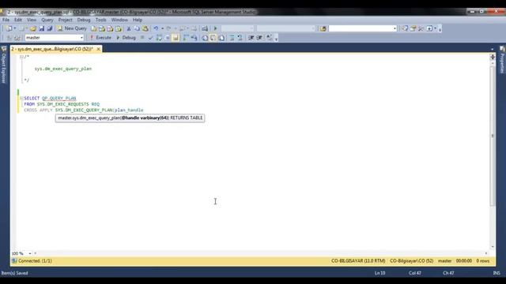Comment out the selected lines
The width and height of the screenshot is (506, 284).
(x=232, y=38)
